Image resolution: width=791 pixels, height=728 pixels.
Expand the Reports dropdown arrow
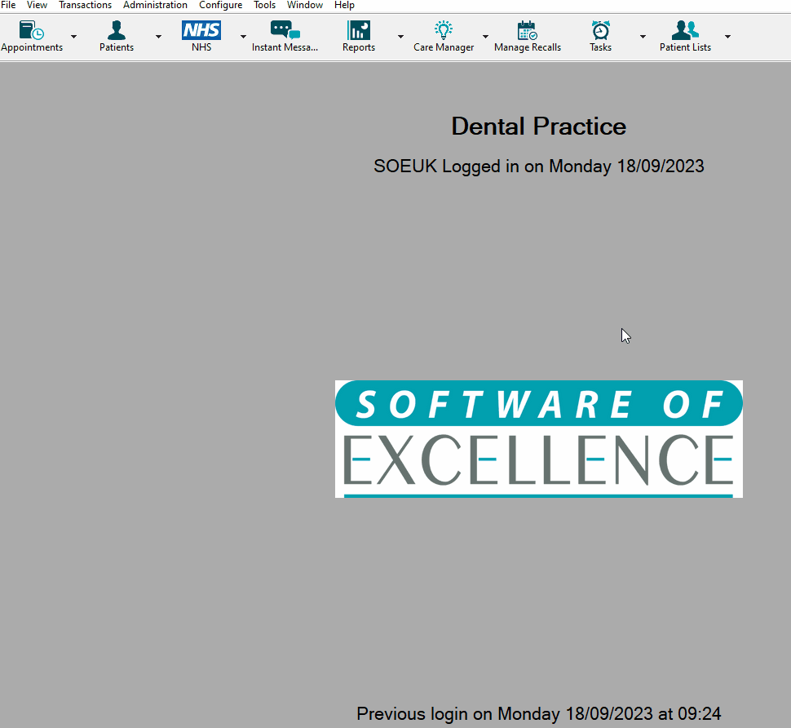pyautogui.click(x=400, y=37)
